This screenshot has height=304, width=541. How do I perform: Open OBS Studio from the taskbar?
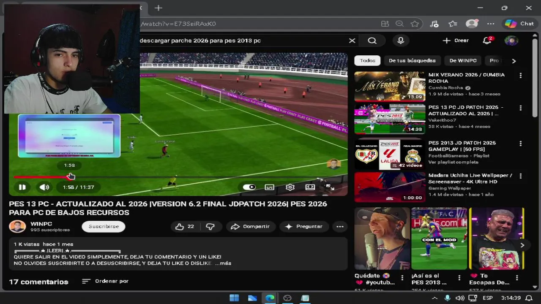click(287, 298)
